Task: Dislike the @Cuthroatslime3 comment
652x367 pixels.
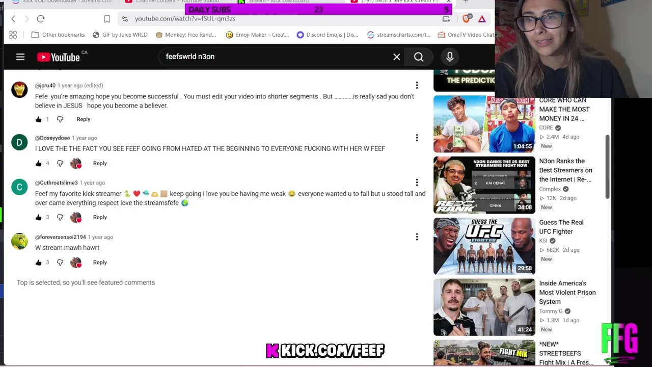Action: [60, 217]
